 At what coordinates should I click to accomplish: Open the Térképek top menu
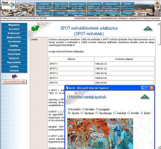tap(44, 4)
